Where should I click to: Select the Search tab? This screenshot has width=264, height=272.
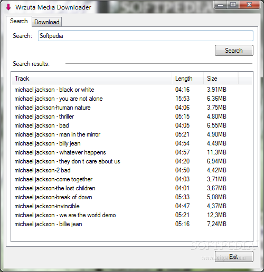pos(19,21)
